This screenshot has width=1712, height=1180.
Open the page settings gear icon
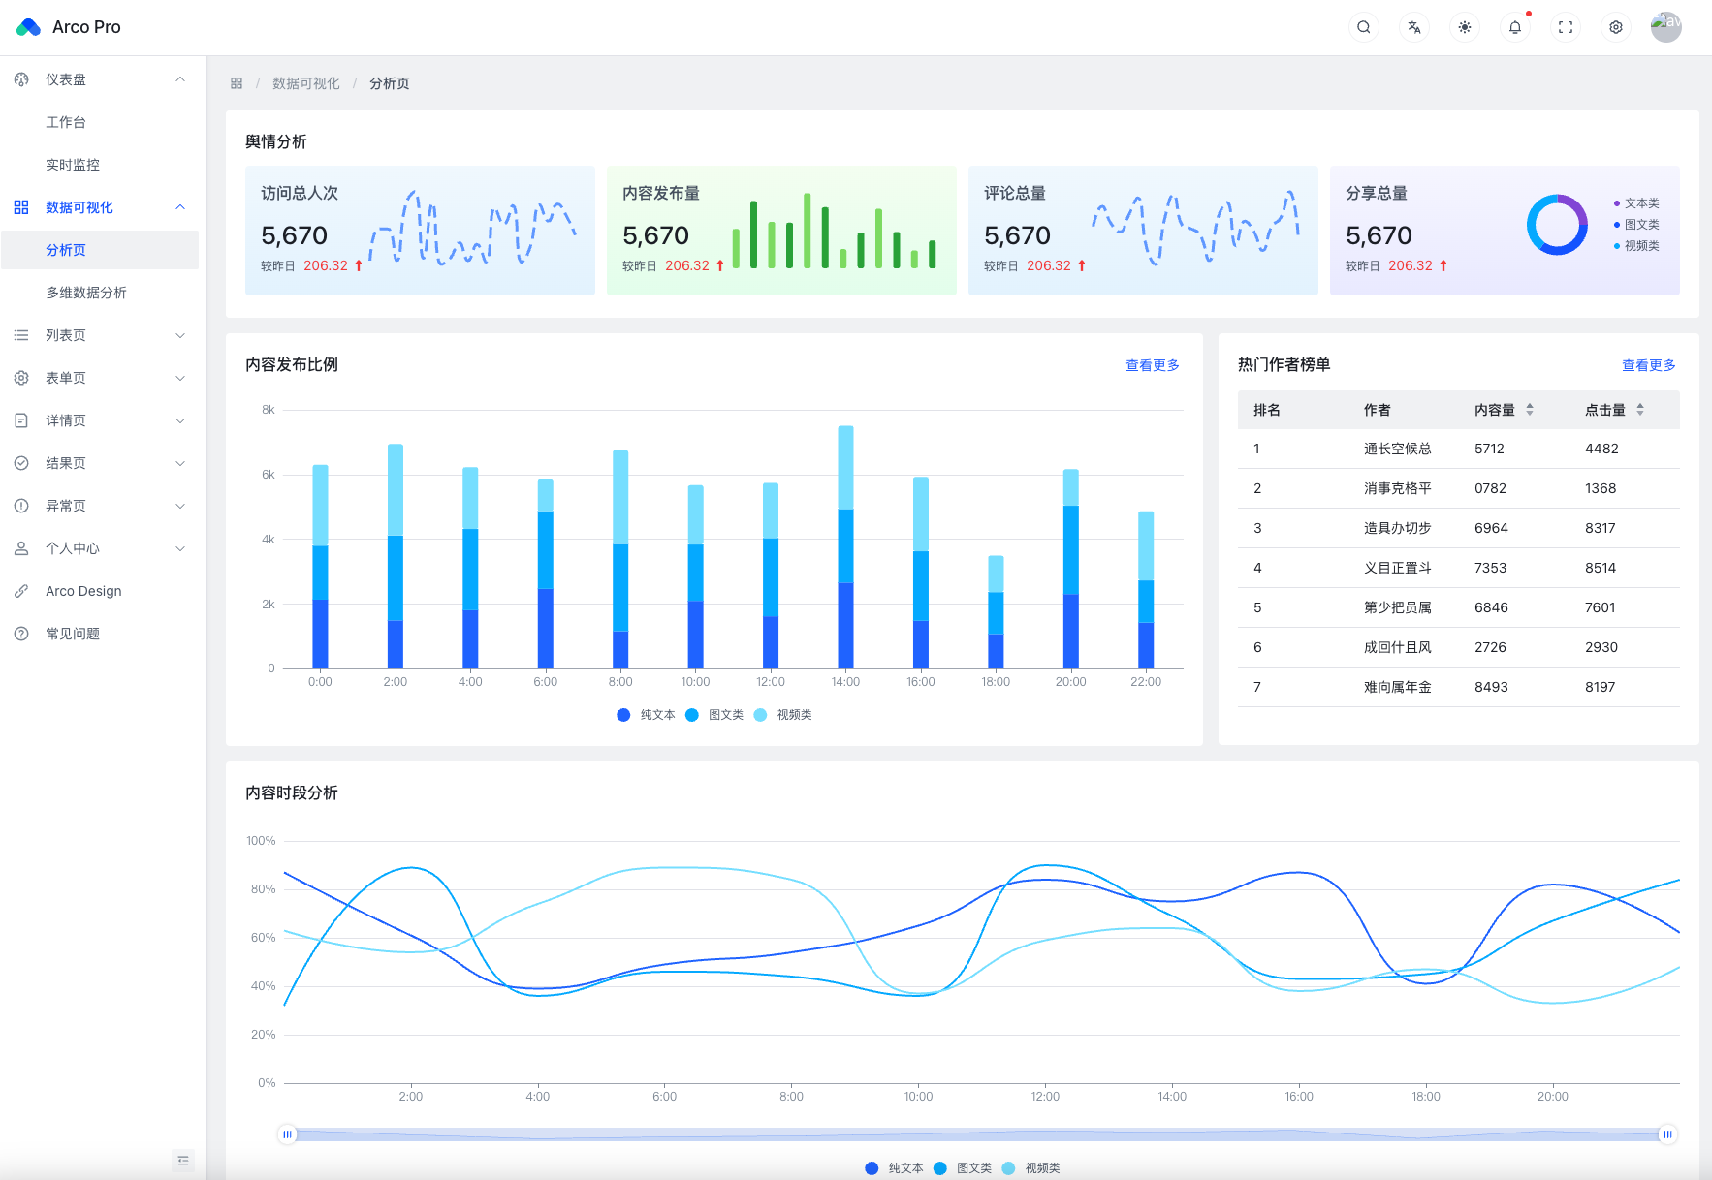pyautogui.click(x=1616, y=27)
